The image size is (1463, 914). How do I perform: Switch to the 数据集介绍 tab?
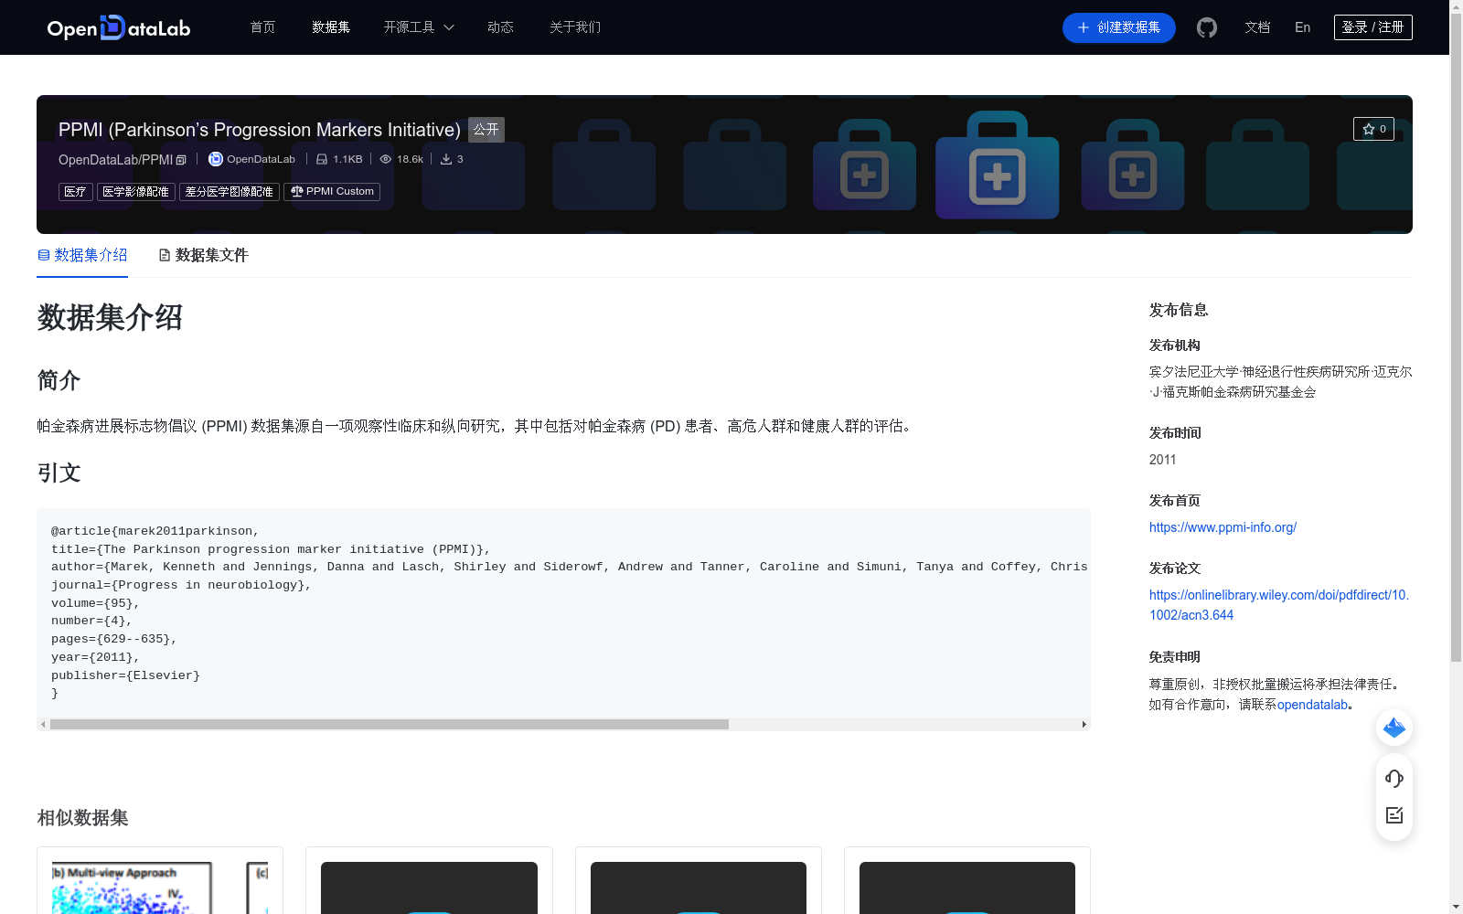click(x=82, y=256)
